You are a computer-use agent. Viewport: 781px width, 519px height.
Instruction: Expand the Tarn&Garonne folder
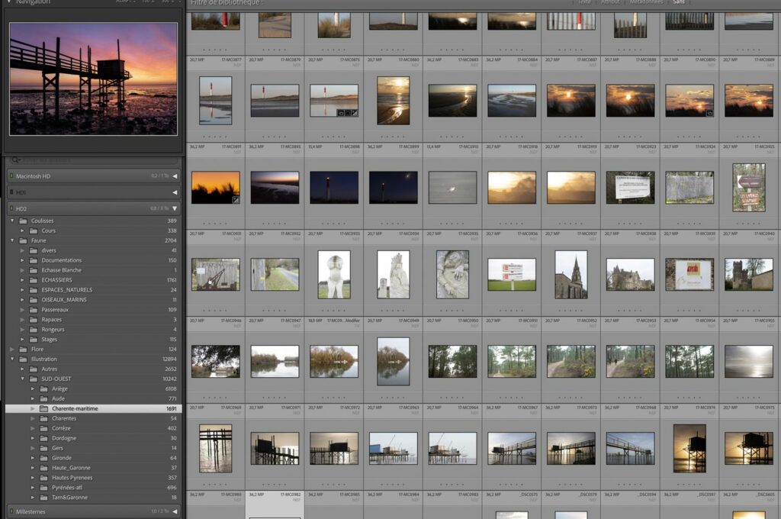click(x=33, y=498)
